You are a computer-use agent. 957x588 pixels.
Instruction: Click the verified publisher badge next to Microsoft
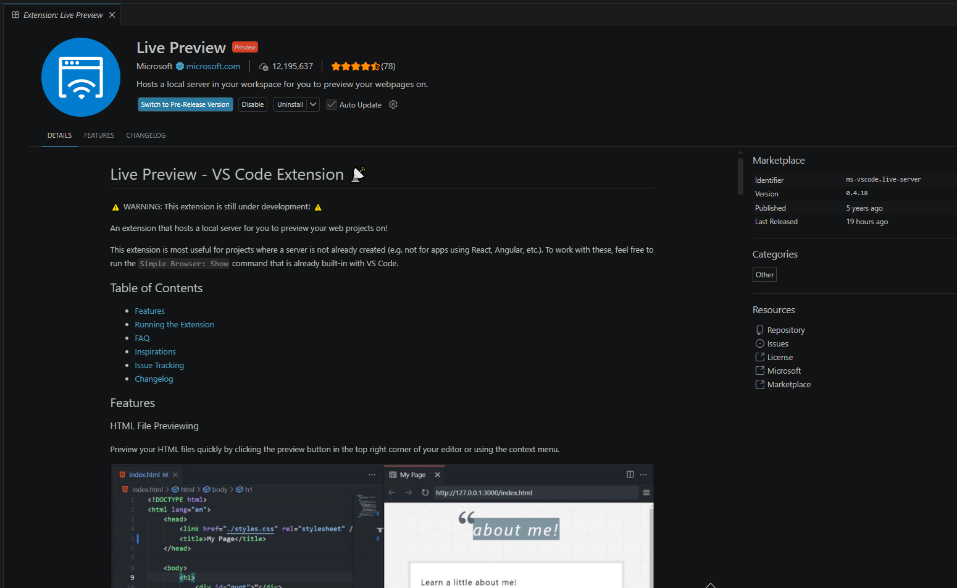(180, 66)
